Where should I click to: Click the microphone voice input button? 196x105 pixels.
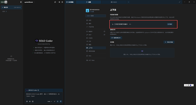(x=58, y=102)
